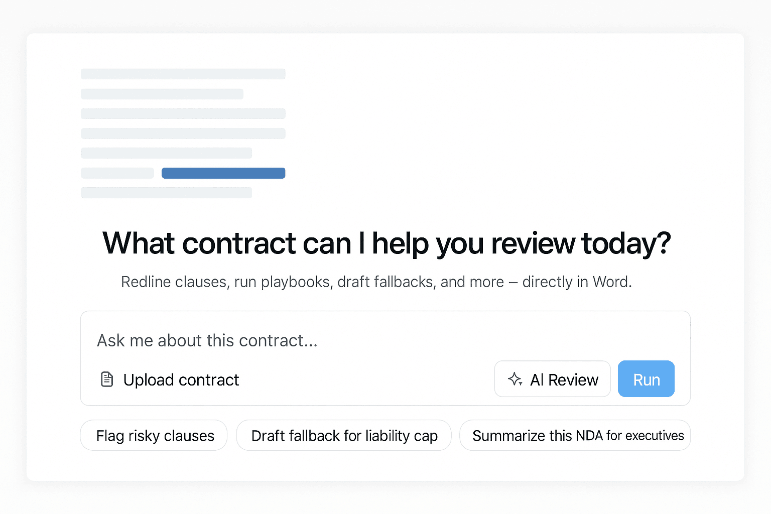Click the topmost gray line of document illustration
The image size is (771, 514).
pos(183,74)
